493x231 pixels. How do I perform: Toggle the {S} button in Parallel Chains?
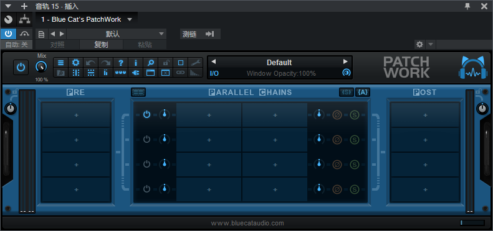(347, 92)
